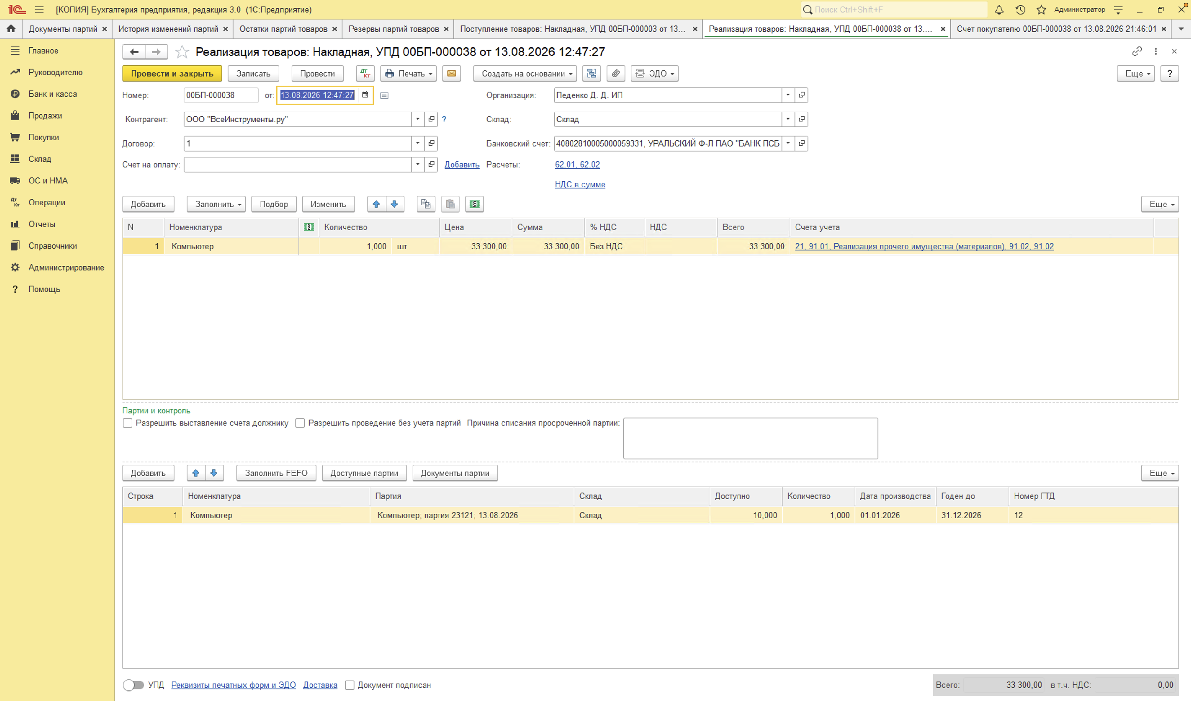
Task: Load goods table from spreadsheet icon
Action: coord(475,204)
